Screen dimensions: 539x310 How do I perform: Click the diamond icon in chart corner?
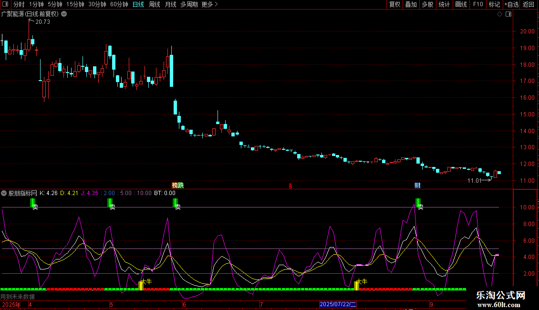coord(499,14)
